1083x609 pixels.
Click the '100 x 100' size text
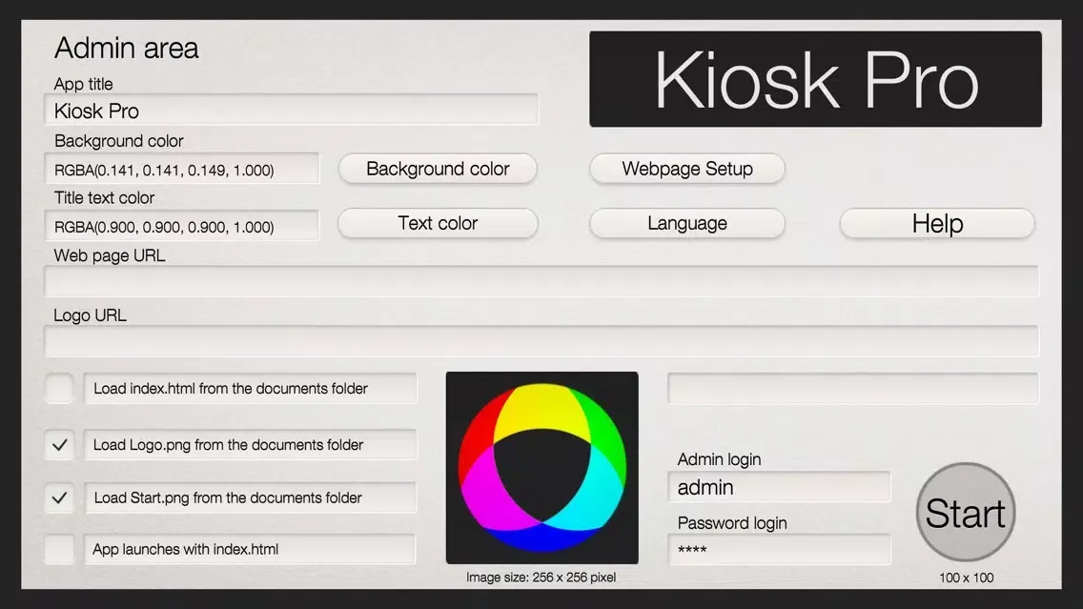pos(967,578)
